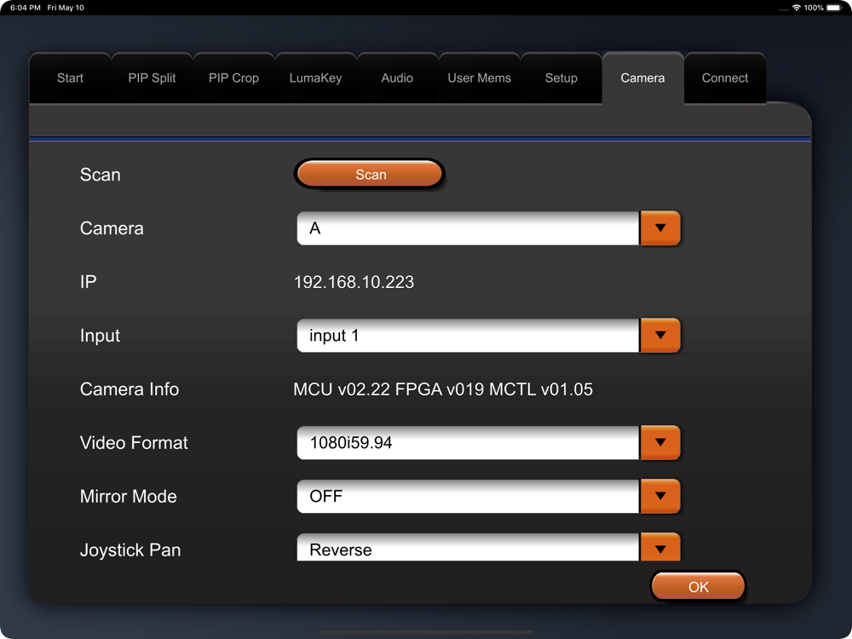Select the Setup tab
This screenshot has width=852, height=639.
(561, 78)
